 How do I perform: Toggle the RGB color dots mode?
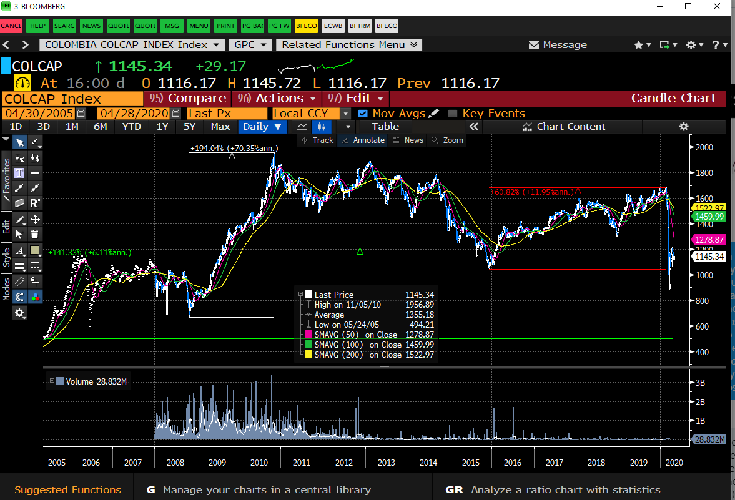(35, 297)
